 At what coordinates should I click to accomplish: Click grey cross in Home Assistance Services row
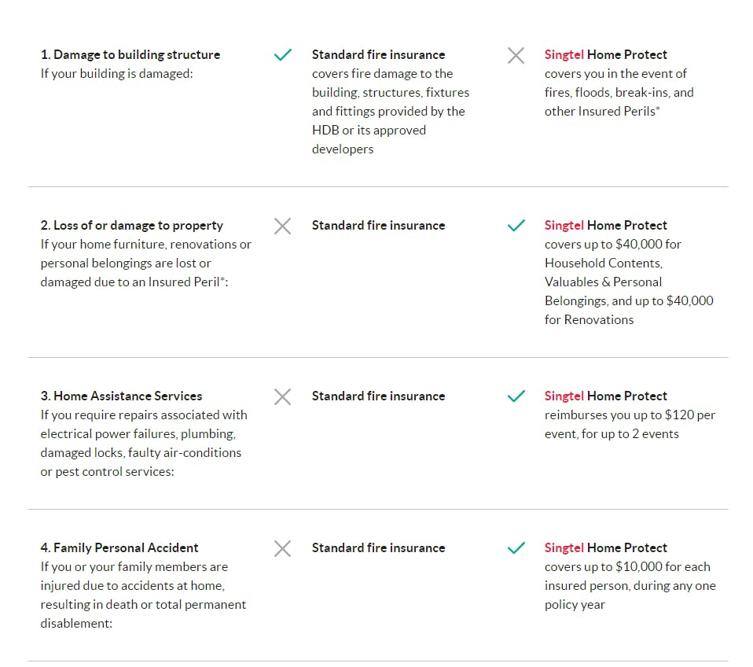[x=282, y=396]
